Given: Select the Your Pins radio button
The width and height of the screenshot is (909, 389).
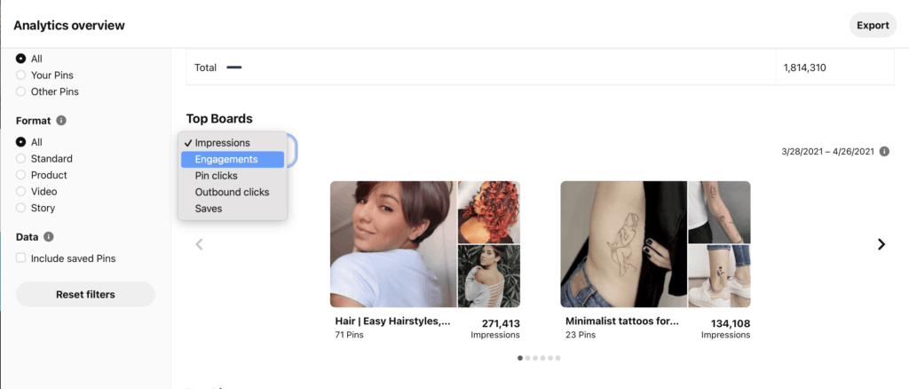Looking at the screenshot, I should click(x=21, y=75).
